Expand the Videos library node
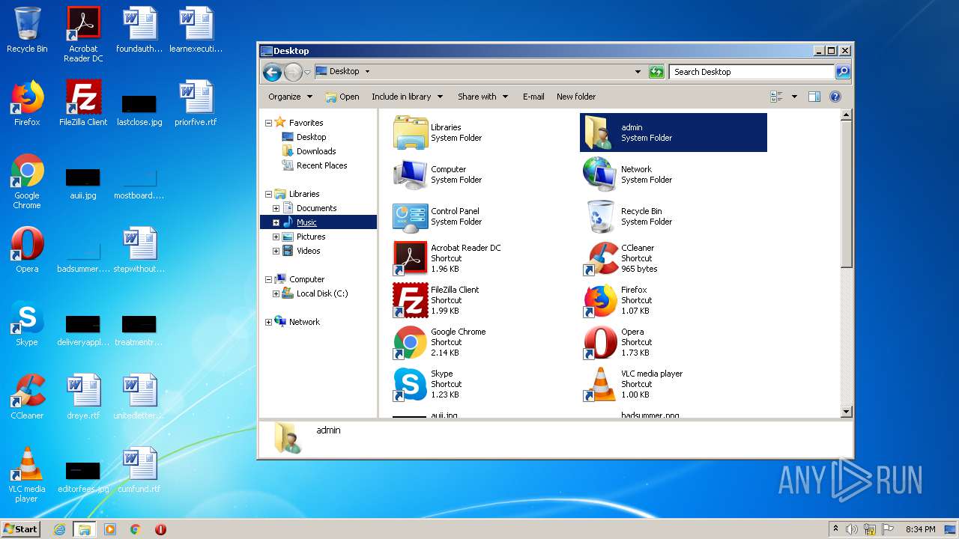Viewport: 959px width, 539px height. pos(276,251)
